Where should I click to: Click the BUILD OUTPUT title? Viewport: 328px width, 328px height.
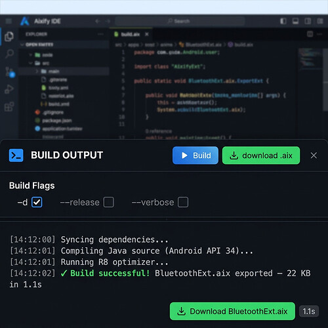(67, 155)
